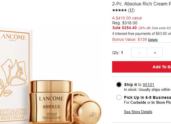171x124 pixels.
Task: Select the Ship it radio button
Action: pyautogui.click(x=119, y=85)
